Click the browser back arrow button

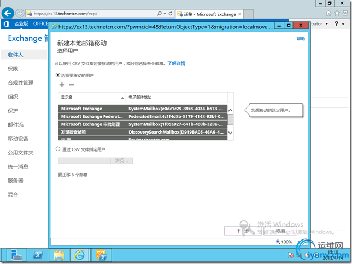click(x=8, y=14)
